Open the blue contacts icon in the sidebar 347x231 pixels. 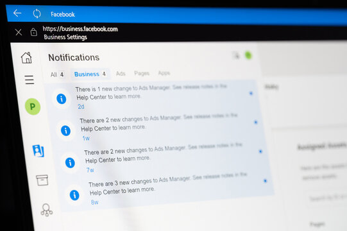(x=38, y=151)
